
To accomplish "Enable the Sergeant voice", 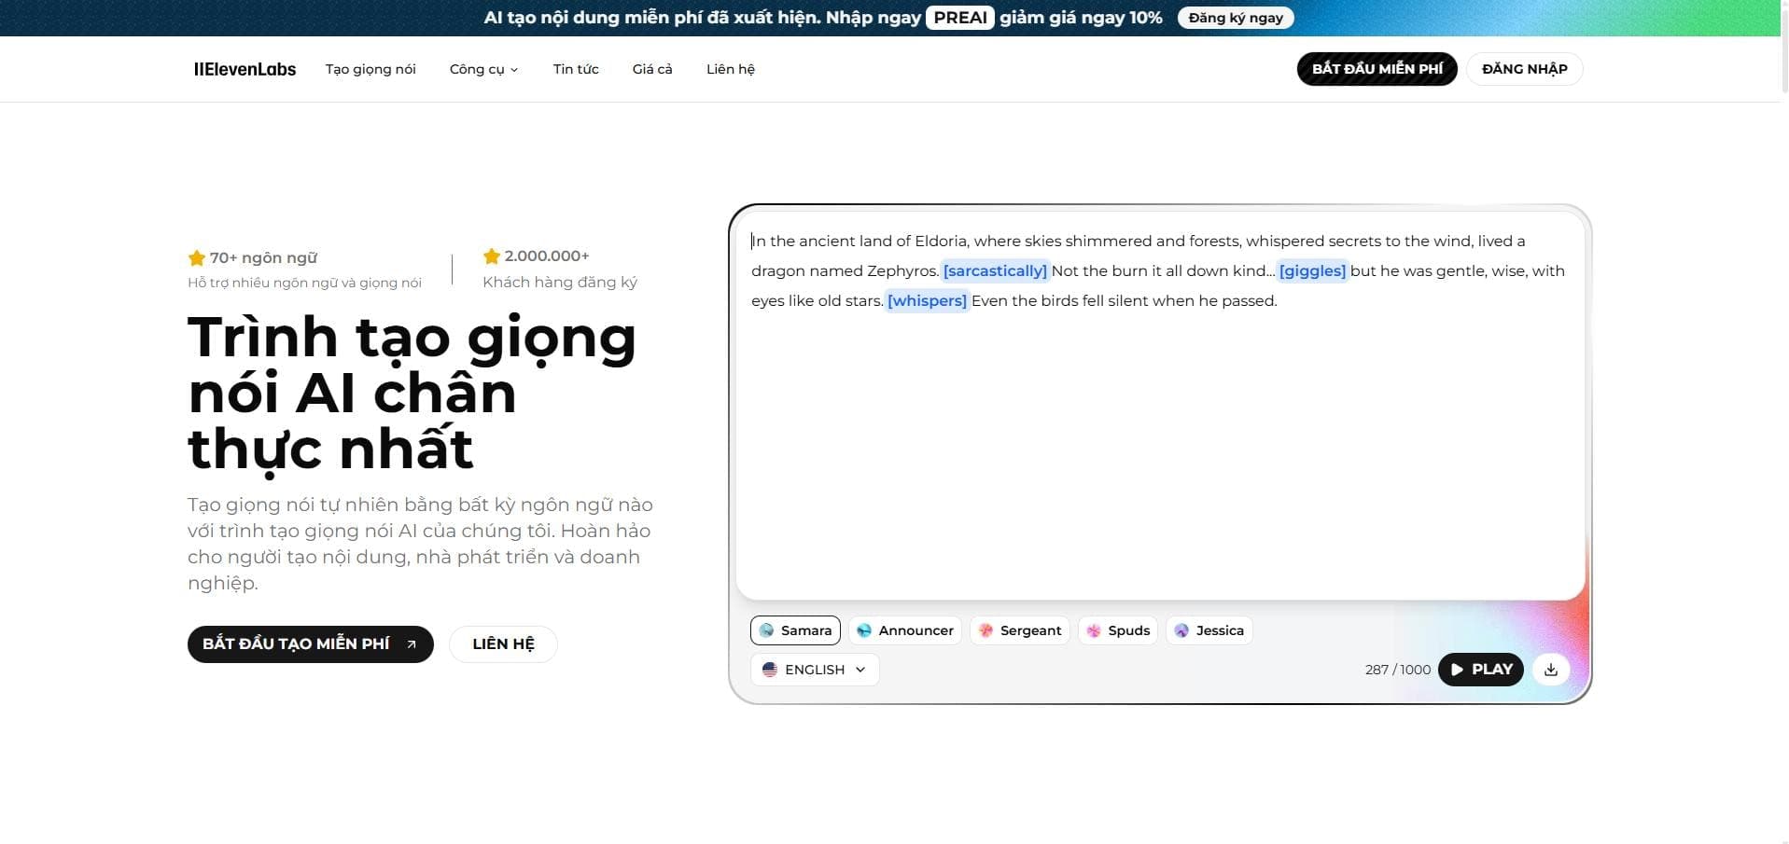I will coord(1019,630).
